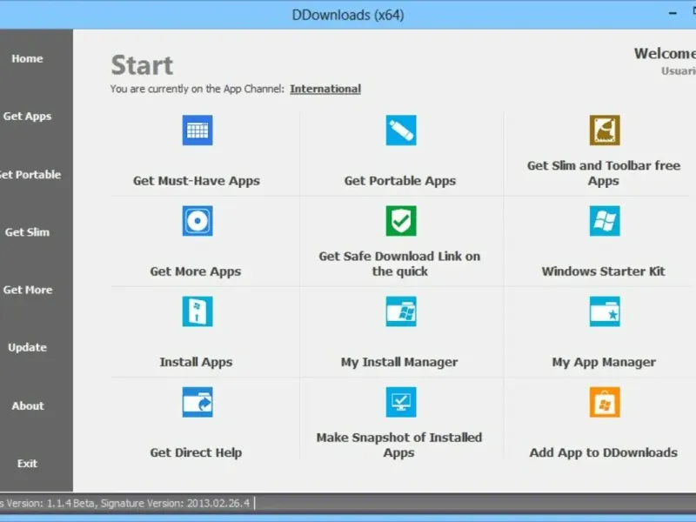Click the Make Snapshot monitor icon

[x=401, y=402]
